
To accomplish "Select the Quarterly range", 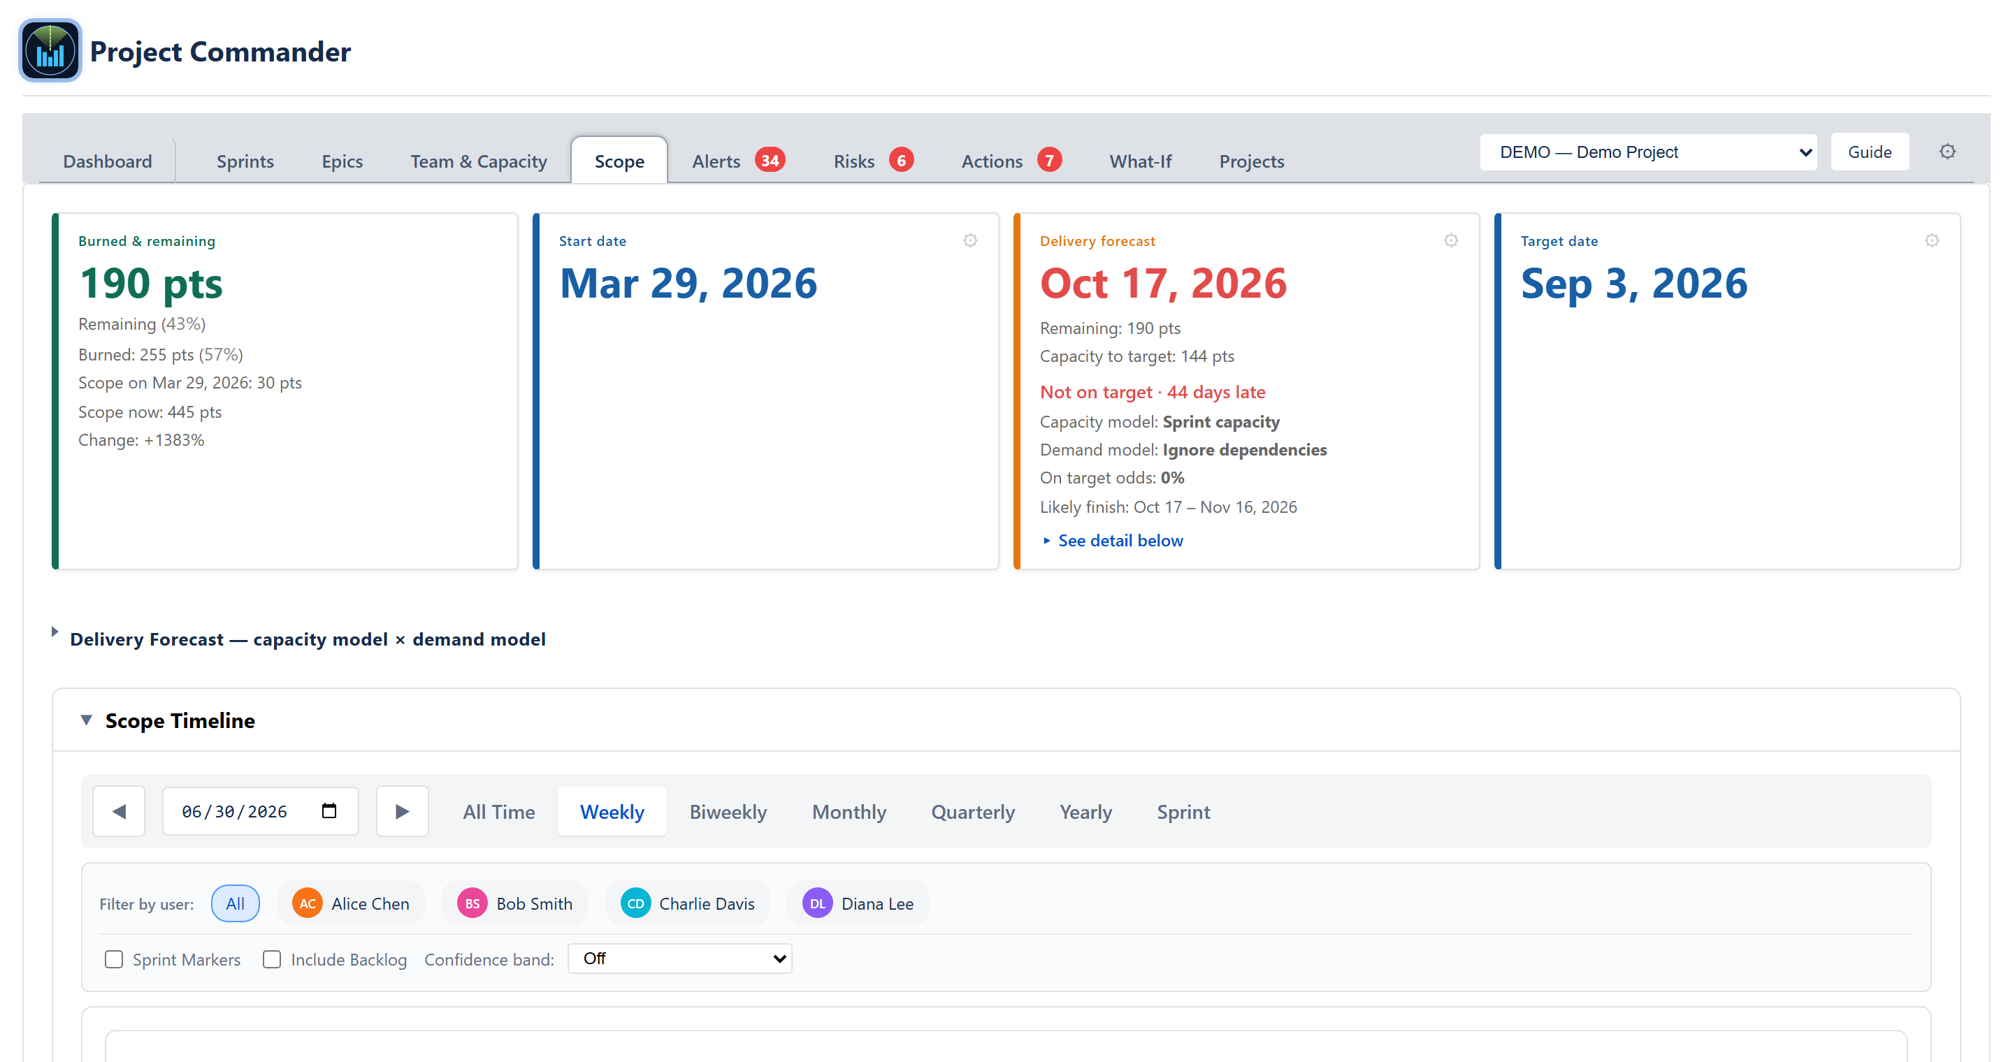I will [x=973, y=811].
